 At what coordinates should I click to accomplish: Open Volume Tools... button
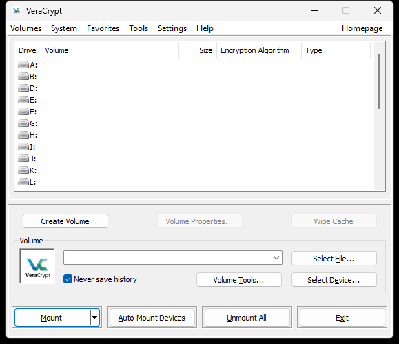pos(239,280)
